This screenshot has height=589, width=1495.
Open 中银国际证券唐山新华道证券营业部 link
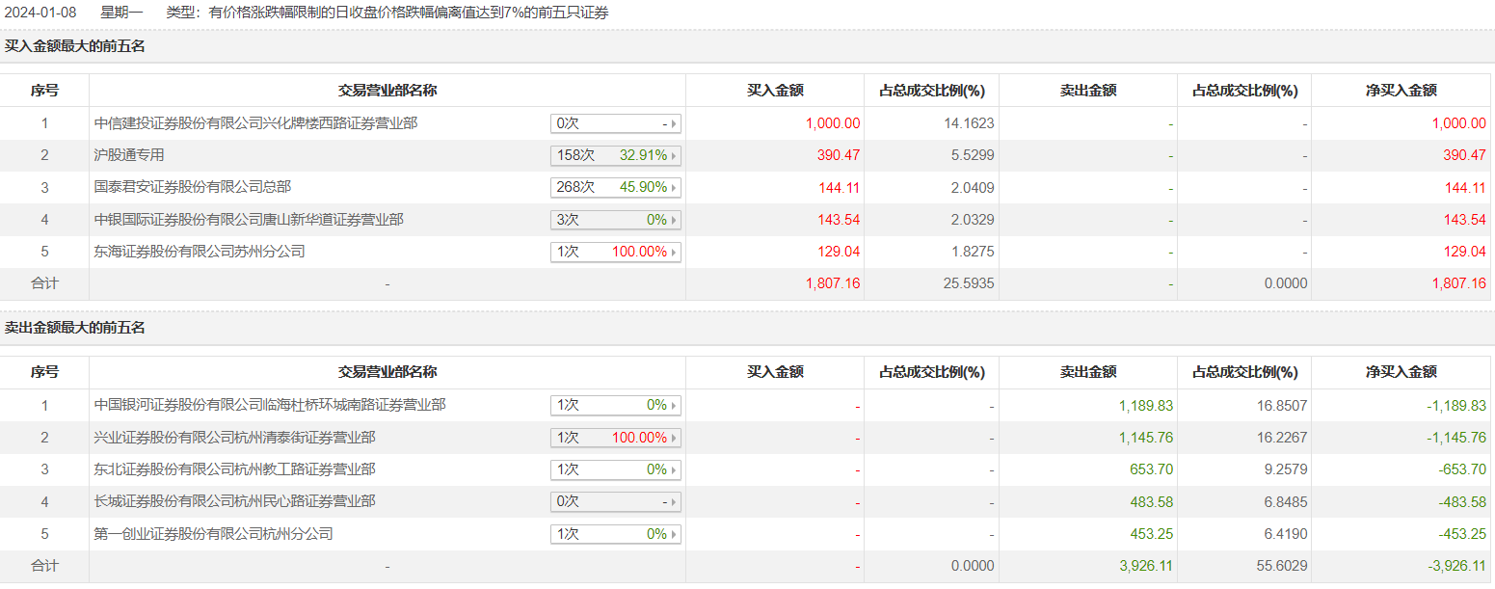[x=249, y=220]
